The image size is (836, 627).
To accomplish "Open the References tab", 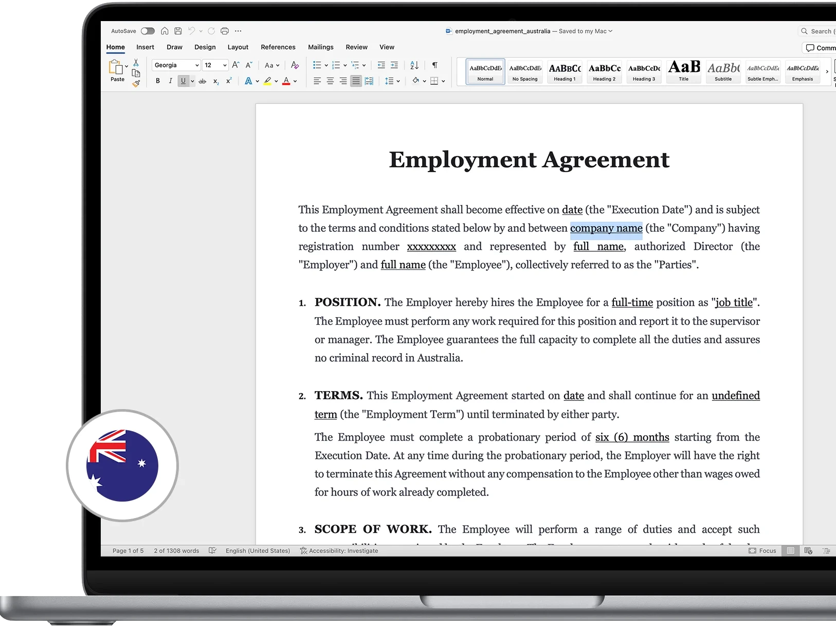I will click(278, 47).
